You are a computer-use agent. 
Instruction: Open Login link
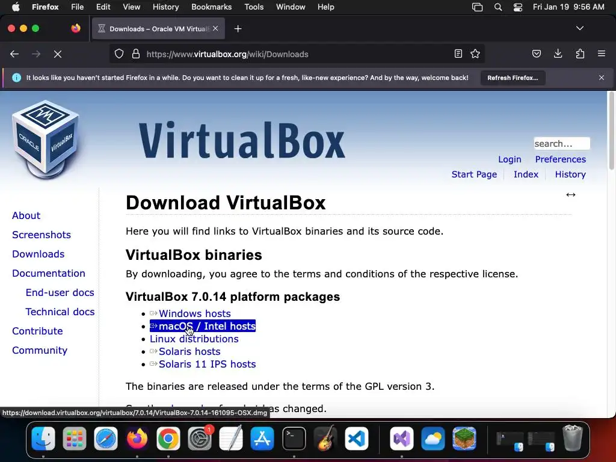[x=510, y=159]
